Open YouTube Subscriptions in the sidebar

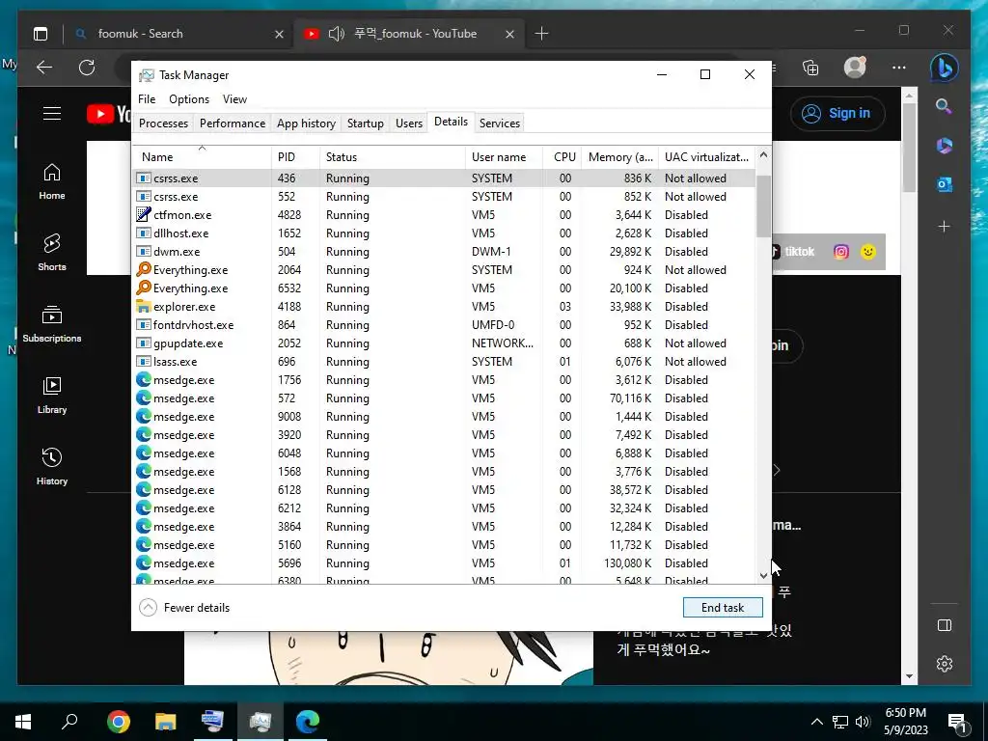pyautogui.click(x=52, y=324)
